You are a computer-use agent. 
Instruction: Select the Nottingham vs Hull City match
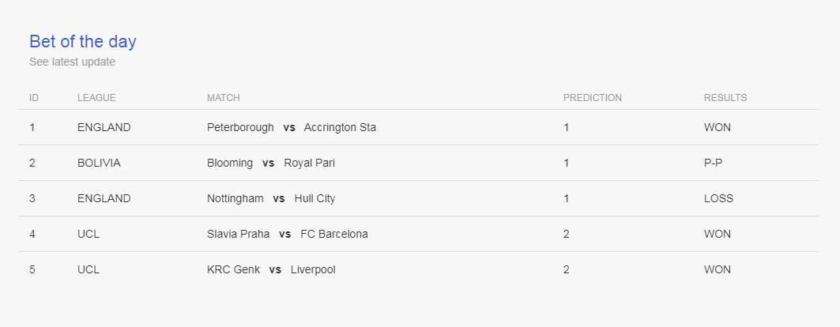point(271,198)
